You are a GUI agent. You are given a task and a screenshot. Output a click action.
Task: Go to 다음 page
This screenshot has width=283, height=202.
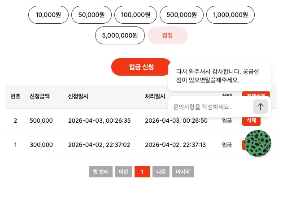(161, 172)
